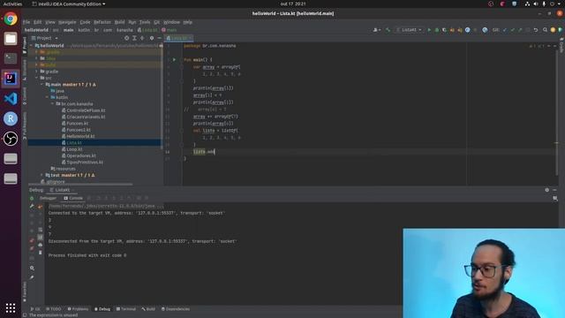Viewport: 565px width, 318px height.
Task: Open the RStudio icon in the dock
Action: pos(11,118)
